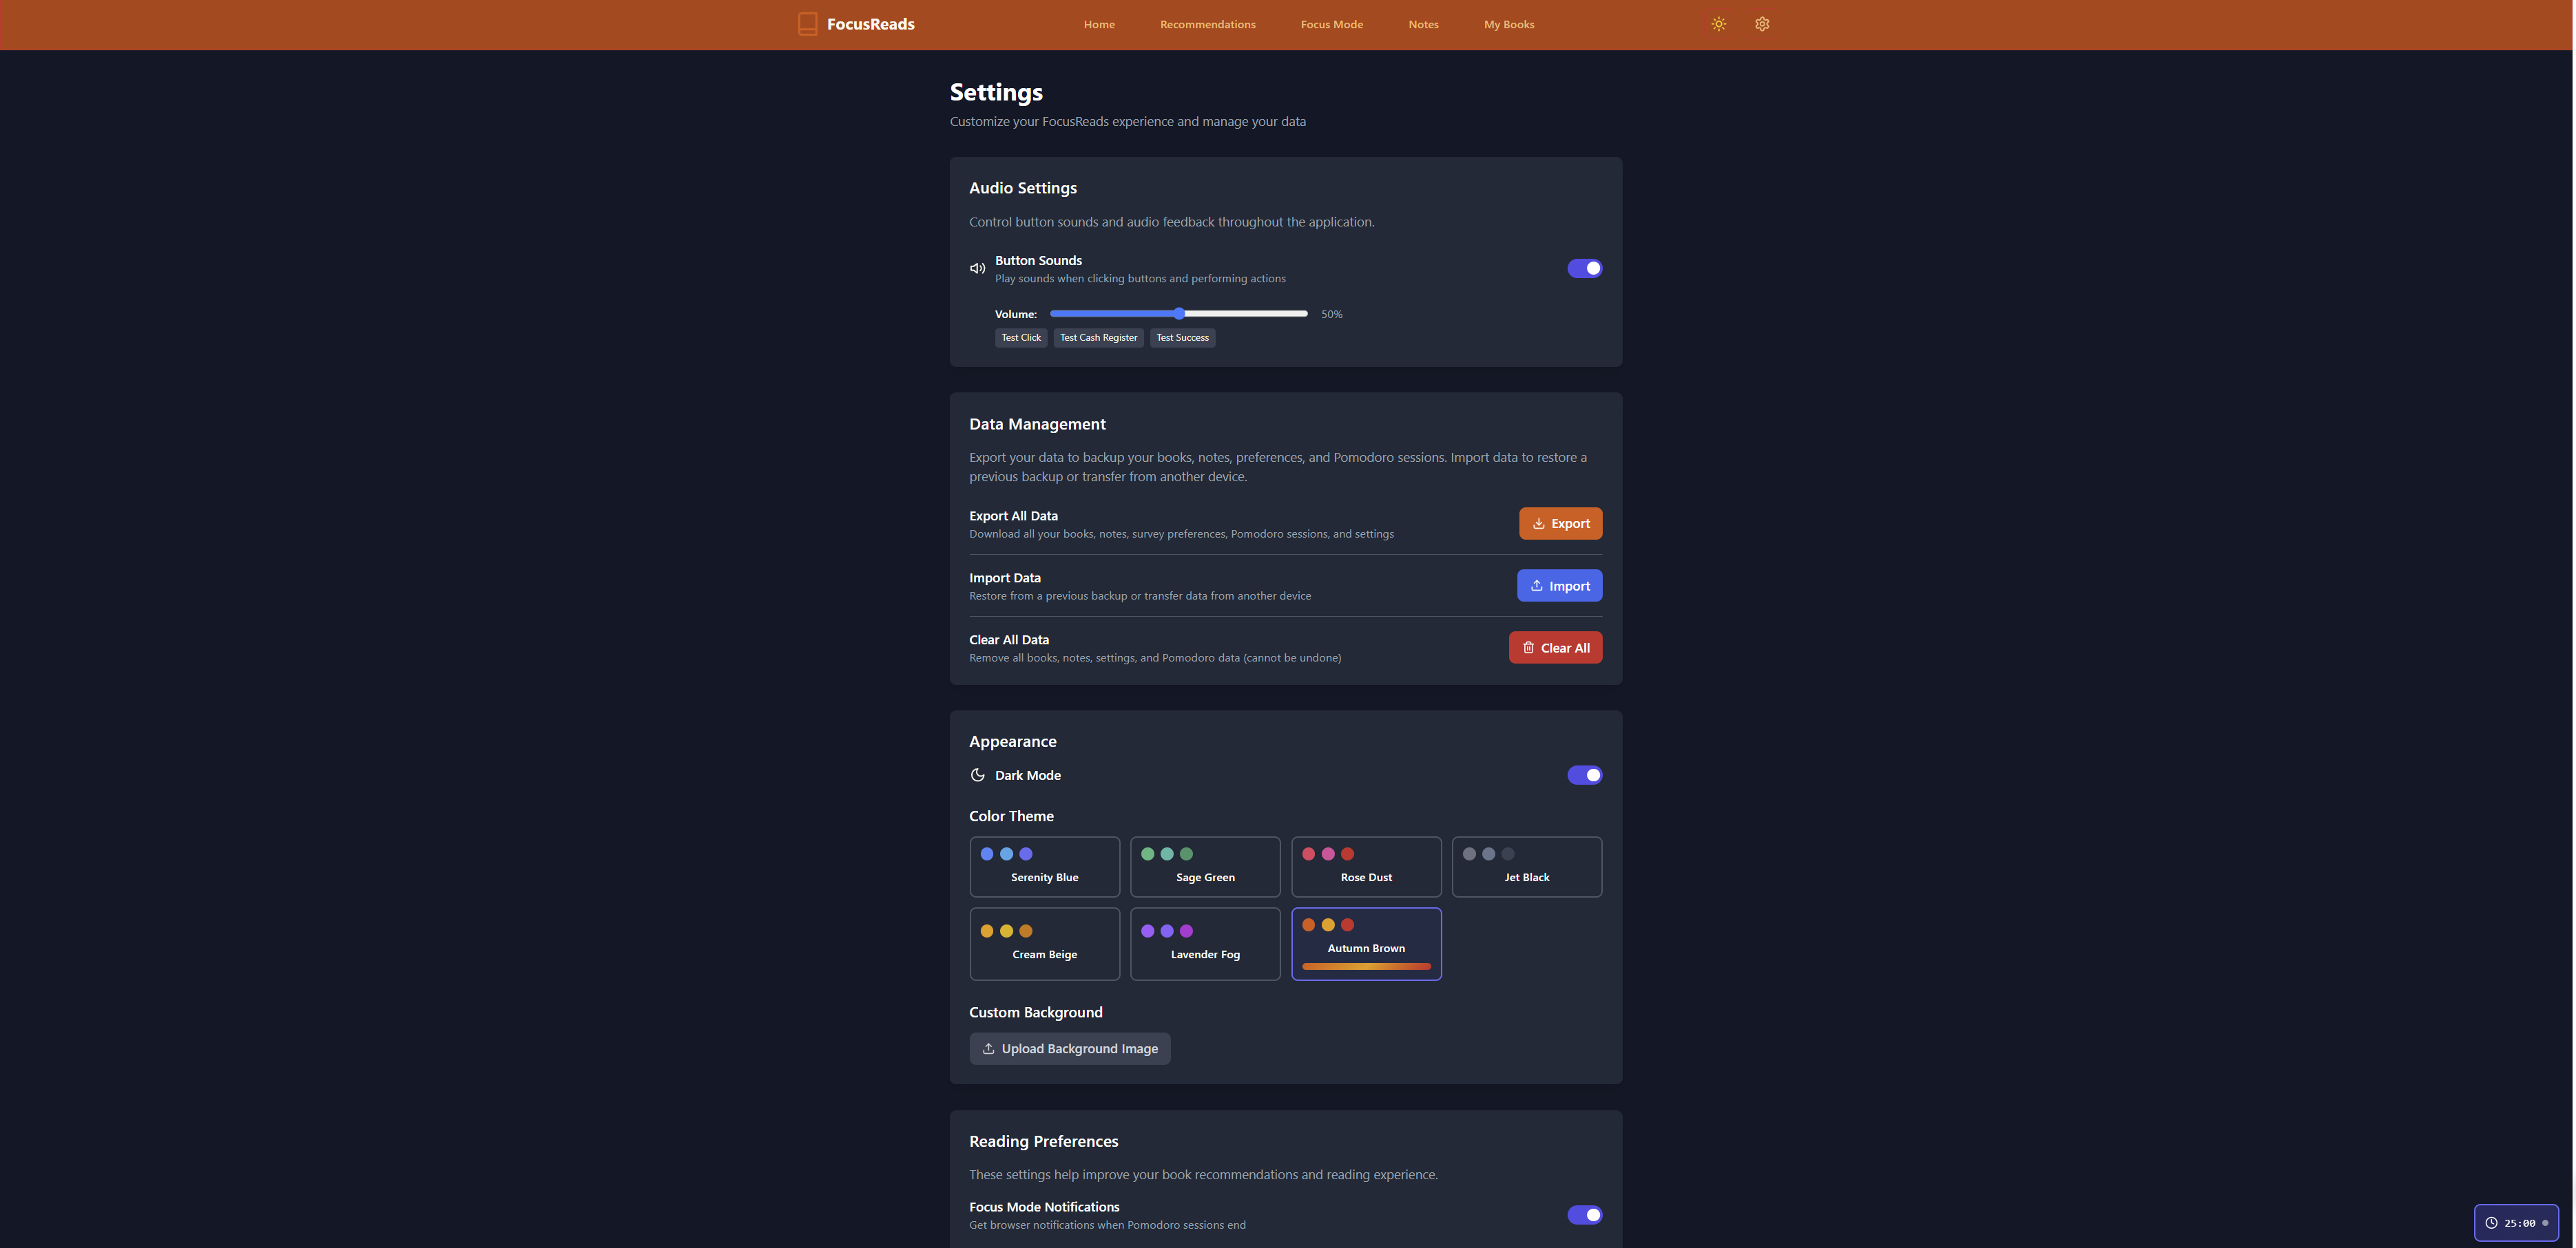This screenshot has height=1248, width=2576.
Task: Open the Recommendations nav item
Action: click(1207, 25)
